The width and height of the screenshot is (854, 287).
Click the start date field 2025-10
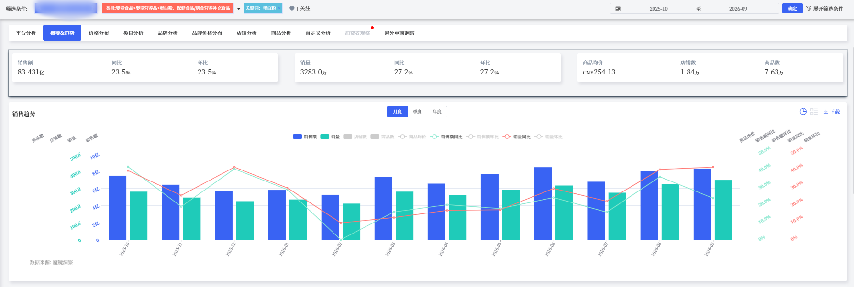click(x=658, y=9)
